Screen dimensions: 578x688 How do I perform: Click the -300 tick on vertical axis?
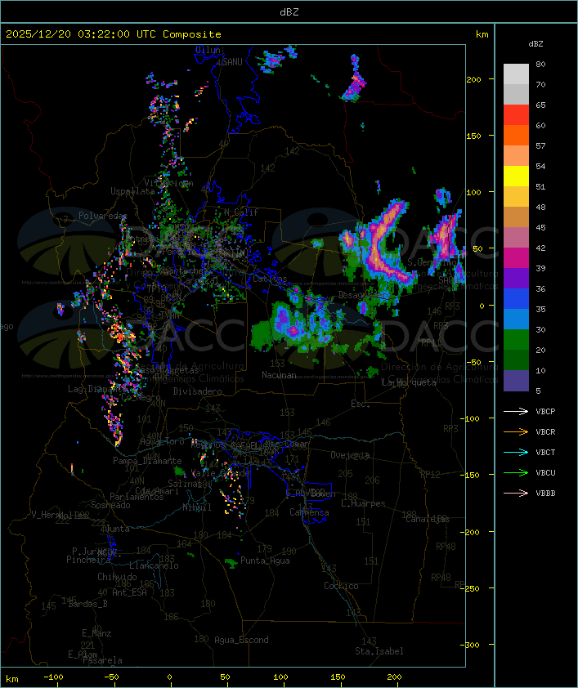[x=470, y=645]
